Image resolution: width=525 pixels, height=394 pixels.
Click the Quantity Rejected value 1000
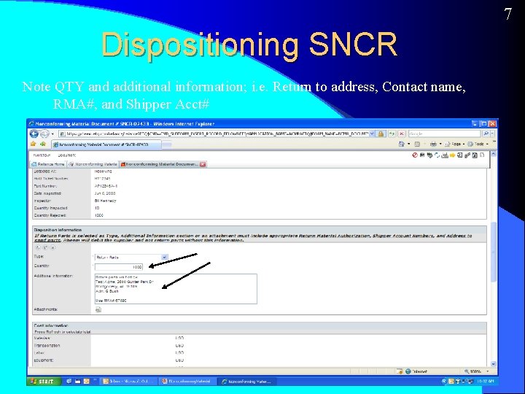coord(98,215)
